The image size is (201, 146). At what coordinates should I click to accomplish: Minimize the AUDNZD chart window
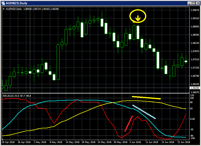(189, 3)
